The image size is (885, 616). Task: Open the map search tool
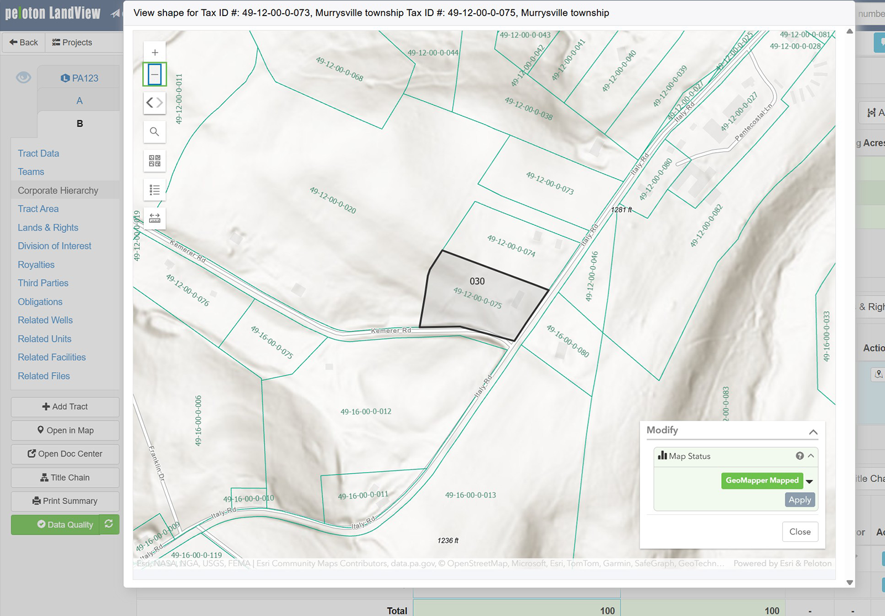pyautogui.click(x=154, y=132)
